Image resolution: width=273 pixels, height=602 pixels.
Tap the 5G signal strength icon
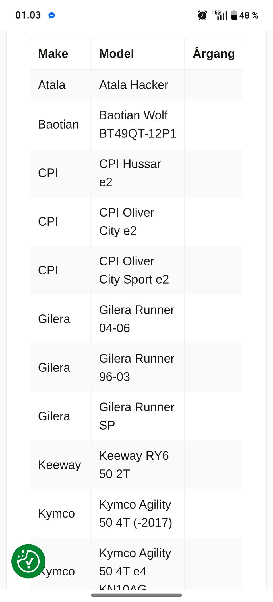221,15
